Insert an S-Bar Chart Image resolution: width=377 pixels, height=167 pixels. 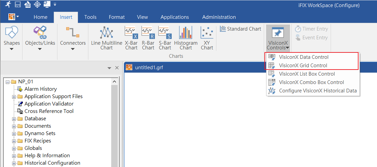(165, 38)
